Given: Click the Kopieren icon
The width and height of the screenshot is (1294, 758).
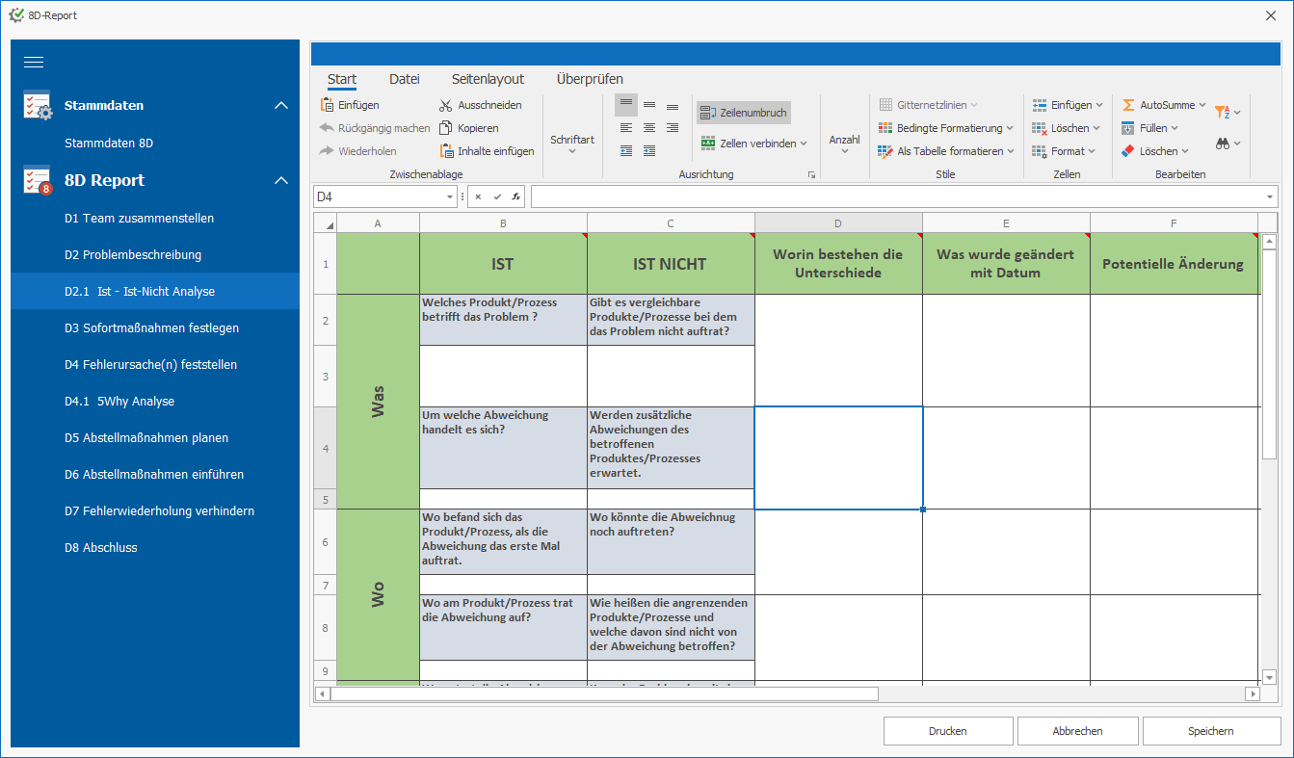Looking at the screenshot, I should coord(446,128).
